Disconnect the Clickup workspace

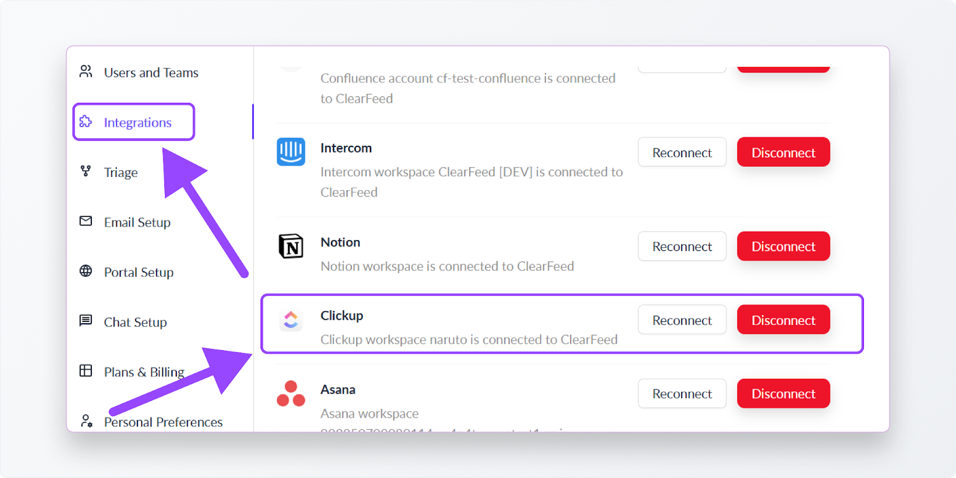point(783,320)
